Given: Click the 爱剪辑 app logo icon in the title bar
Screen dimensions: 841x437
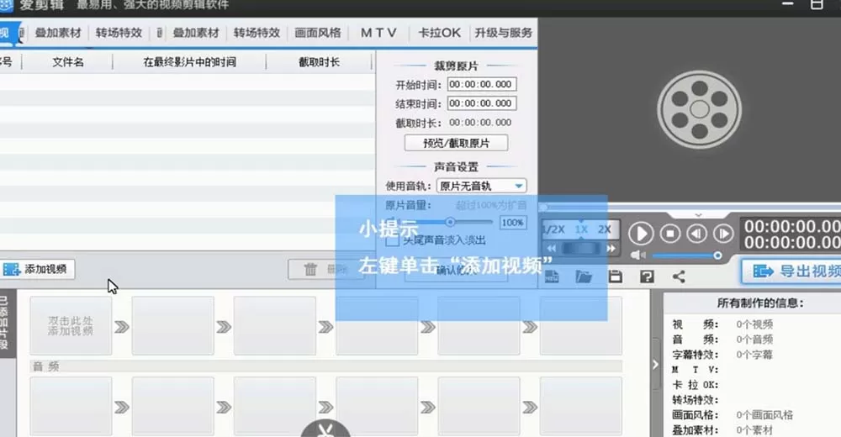Looking at the screenshot, I should 5,5.
